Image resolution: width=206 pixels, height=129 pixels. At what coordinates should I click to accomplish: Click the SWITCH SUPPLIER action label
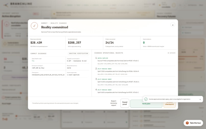(102, 58)
